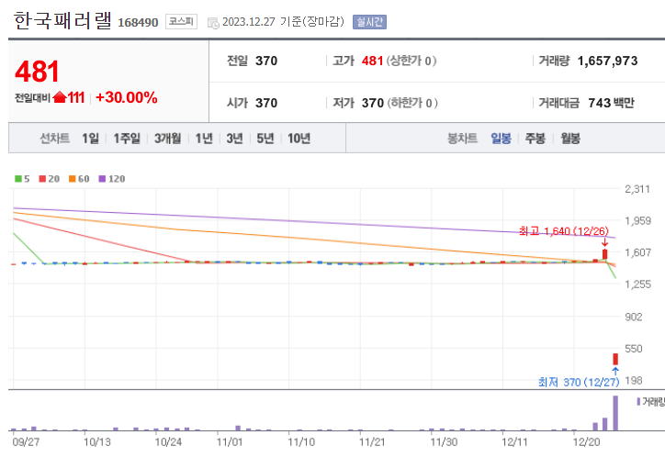Screen dimensions: 665x457
Task: Click the tallest volume bar on 12/27
Action: pyautogui.click(x=615, y=413)
